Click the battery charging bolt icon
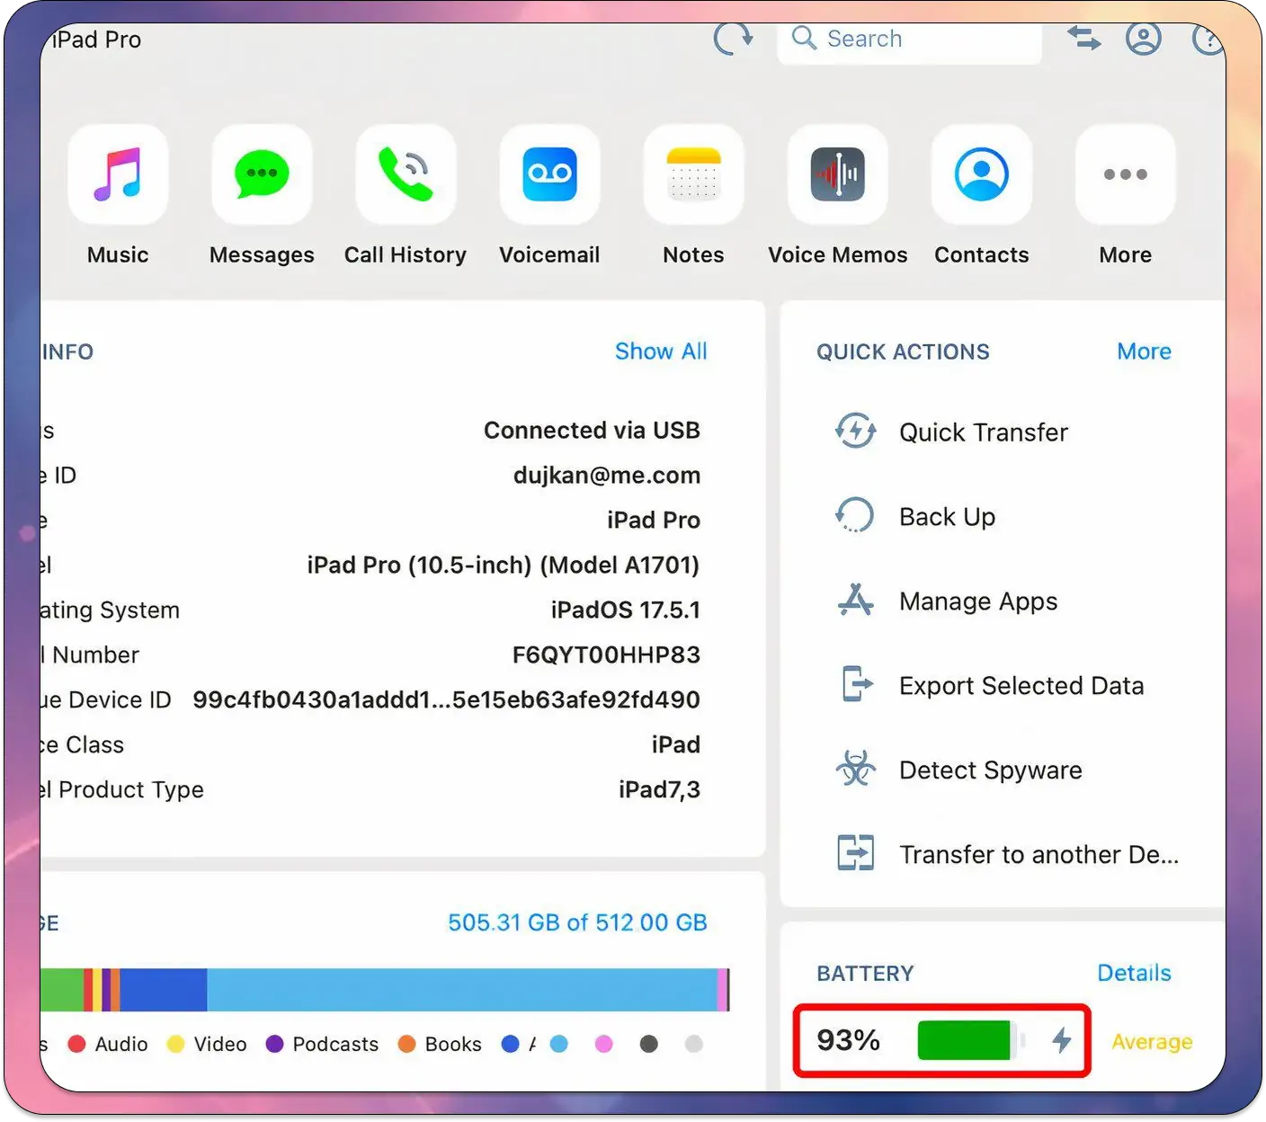The image size is (1266, 1122). click(x=1062, y=1040)
